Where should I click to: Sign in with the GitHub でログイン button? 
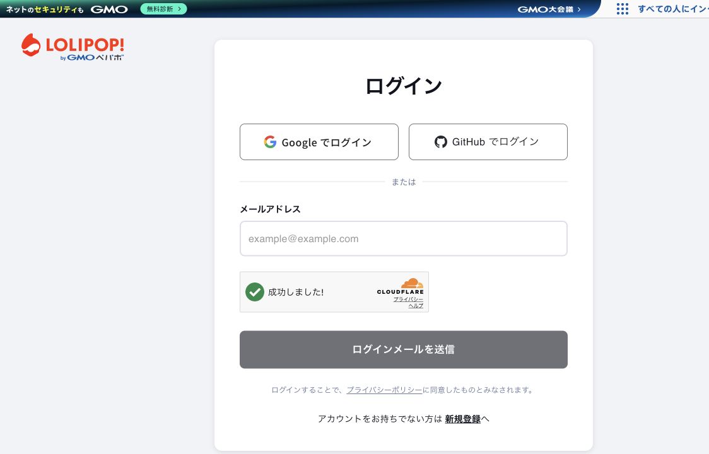[x=488, y=142]
